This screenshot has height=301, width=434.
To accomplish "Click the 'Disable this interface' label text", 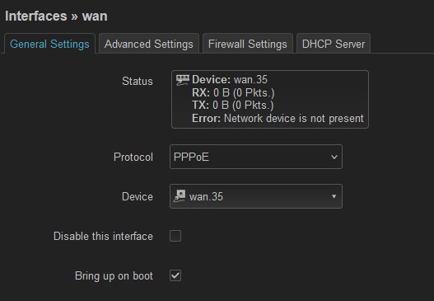I will [x=103, y=237].
